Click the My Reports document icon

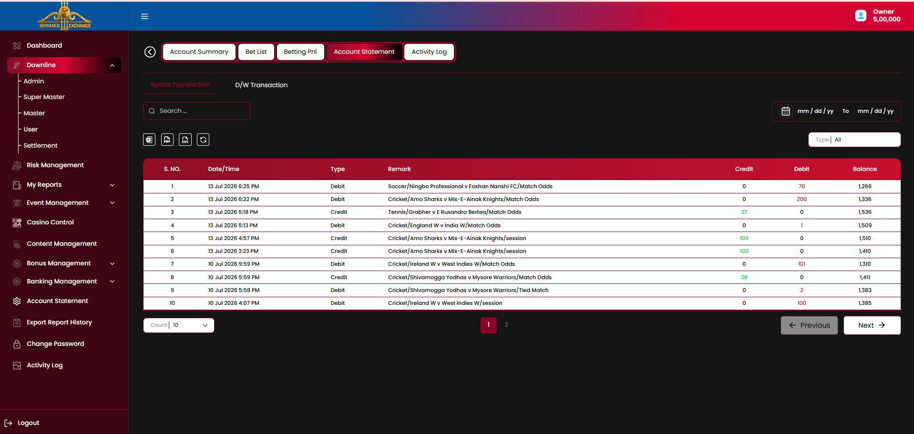pyautogui.click(x=17, y=185)
